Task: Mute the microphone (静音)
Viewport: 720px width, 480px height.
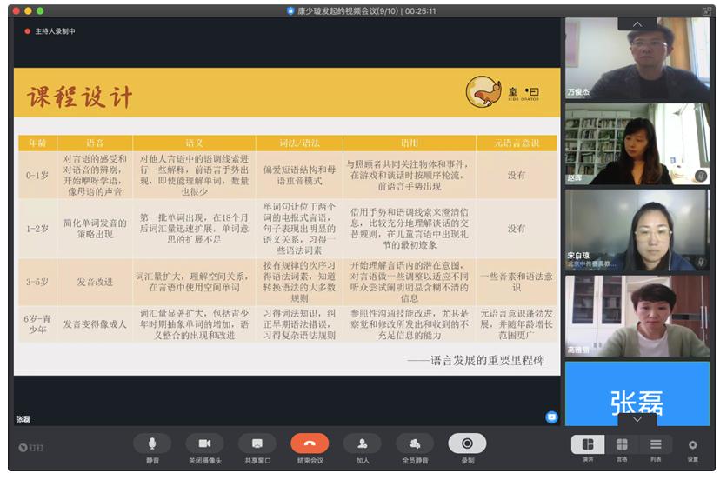Action: (x=152, y=443)
